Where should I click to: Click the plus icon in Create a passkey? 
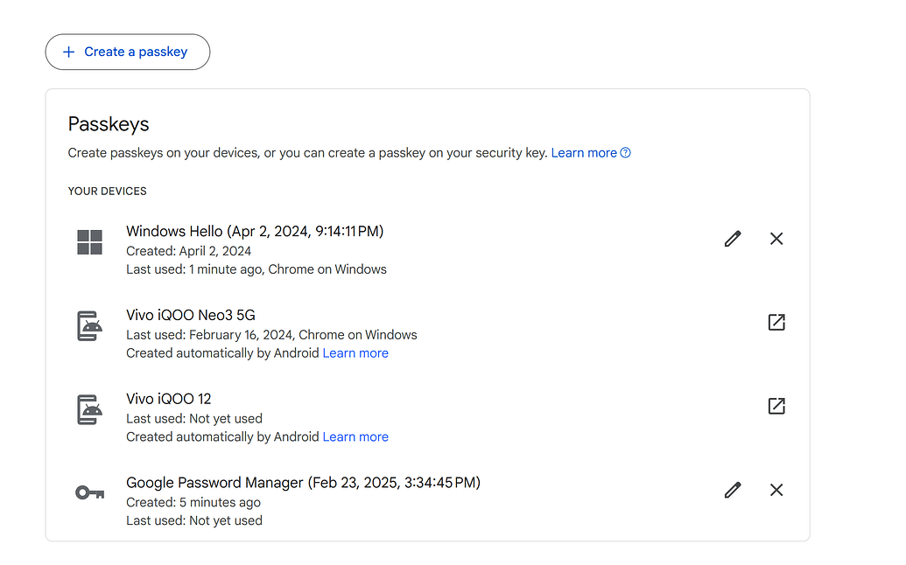(x=69, y=52)
